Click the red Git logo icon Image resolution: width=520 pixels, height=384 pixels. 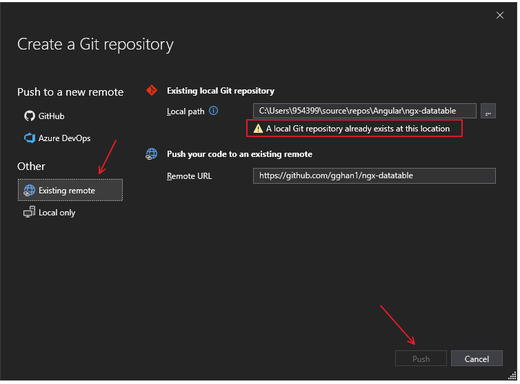pos(152,90)
